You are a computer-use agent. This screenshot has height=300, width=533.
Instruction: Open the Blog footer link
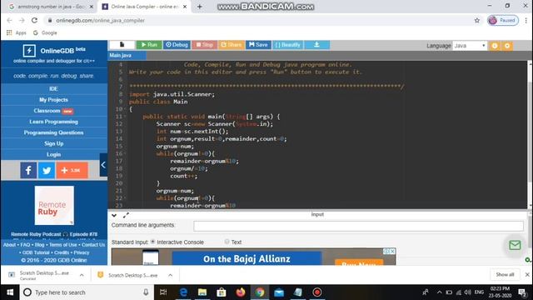(x=39, y=245)
